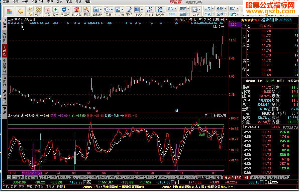This screenshot has height=192, width=300.
Task: Toggle 区 range button
Action: point(205,20)
